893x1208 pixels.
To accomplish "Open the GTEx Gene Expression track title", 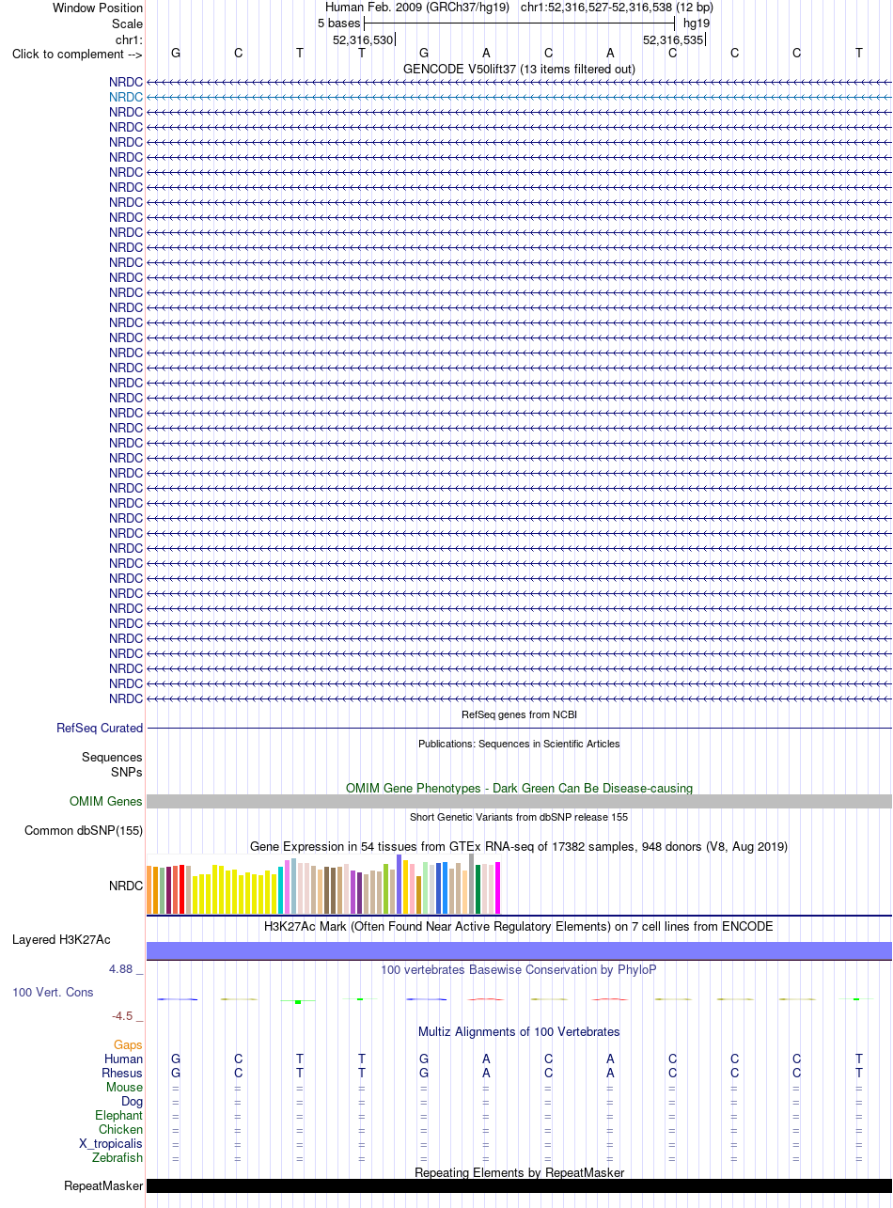I will (x=519, y=847).
